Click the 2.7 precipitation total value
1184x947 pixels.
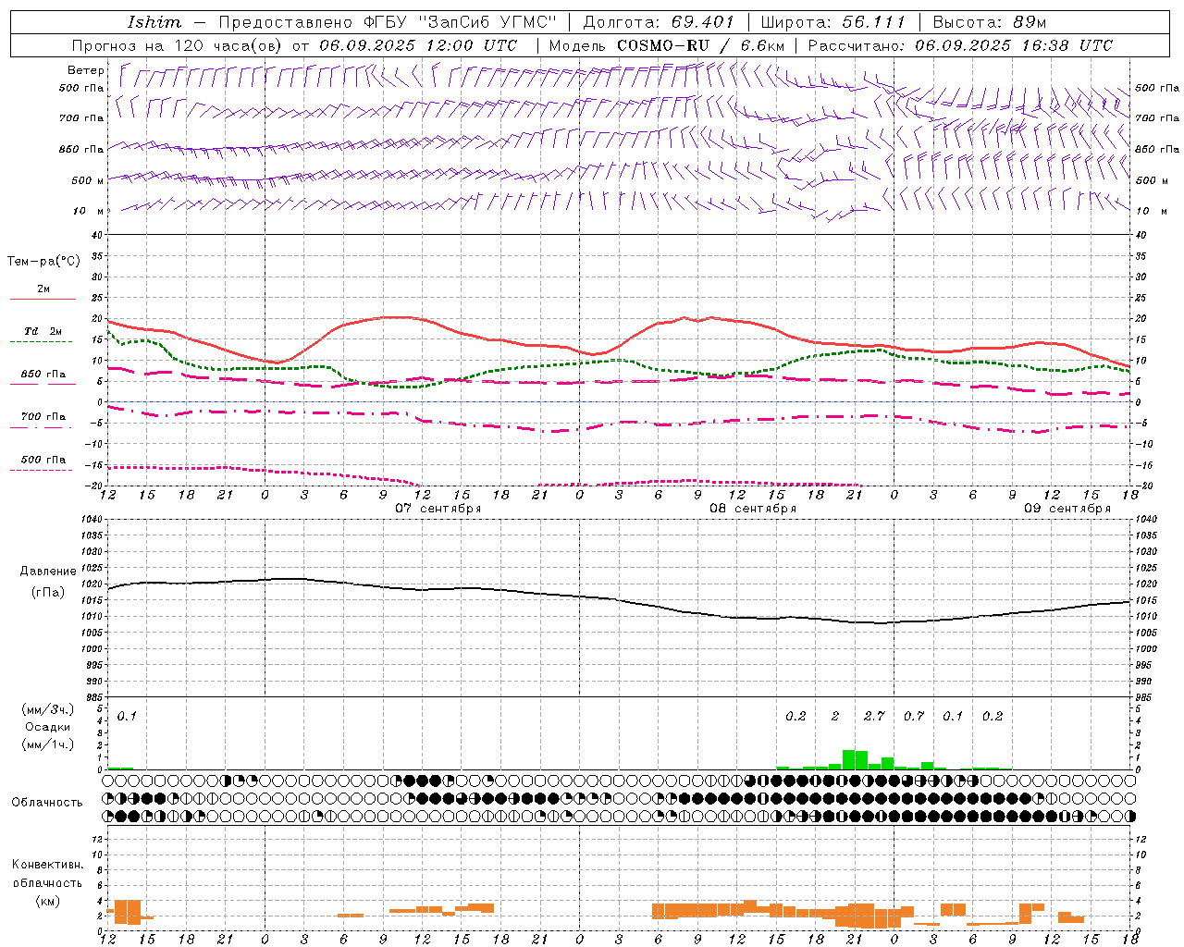(874, 716)
